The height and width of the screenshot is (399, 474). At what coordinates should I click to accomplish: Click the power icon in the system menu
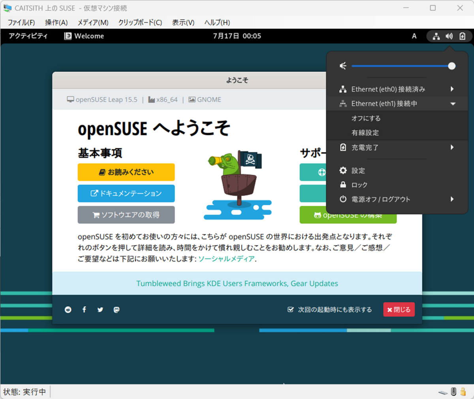coord(343,199)
